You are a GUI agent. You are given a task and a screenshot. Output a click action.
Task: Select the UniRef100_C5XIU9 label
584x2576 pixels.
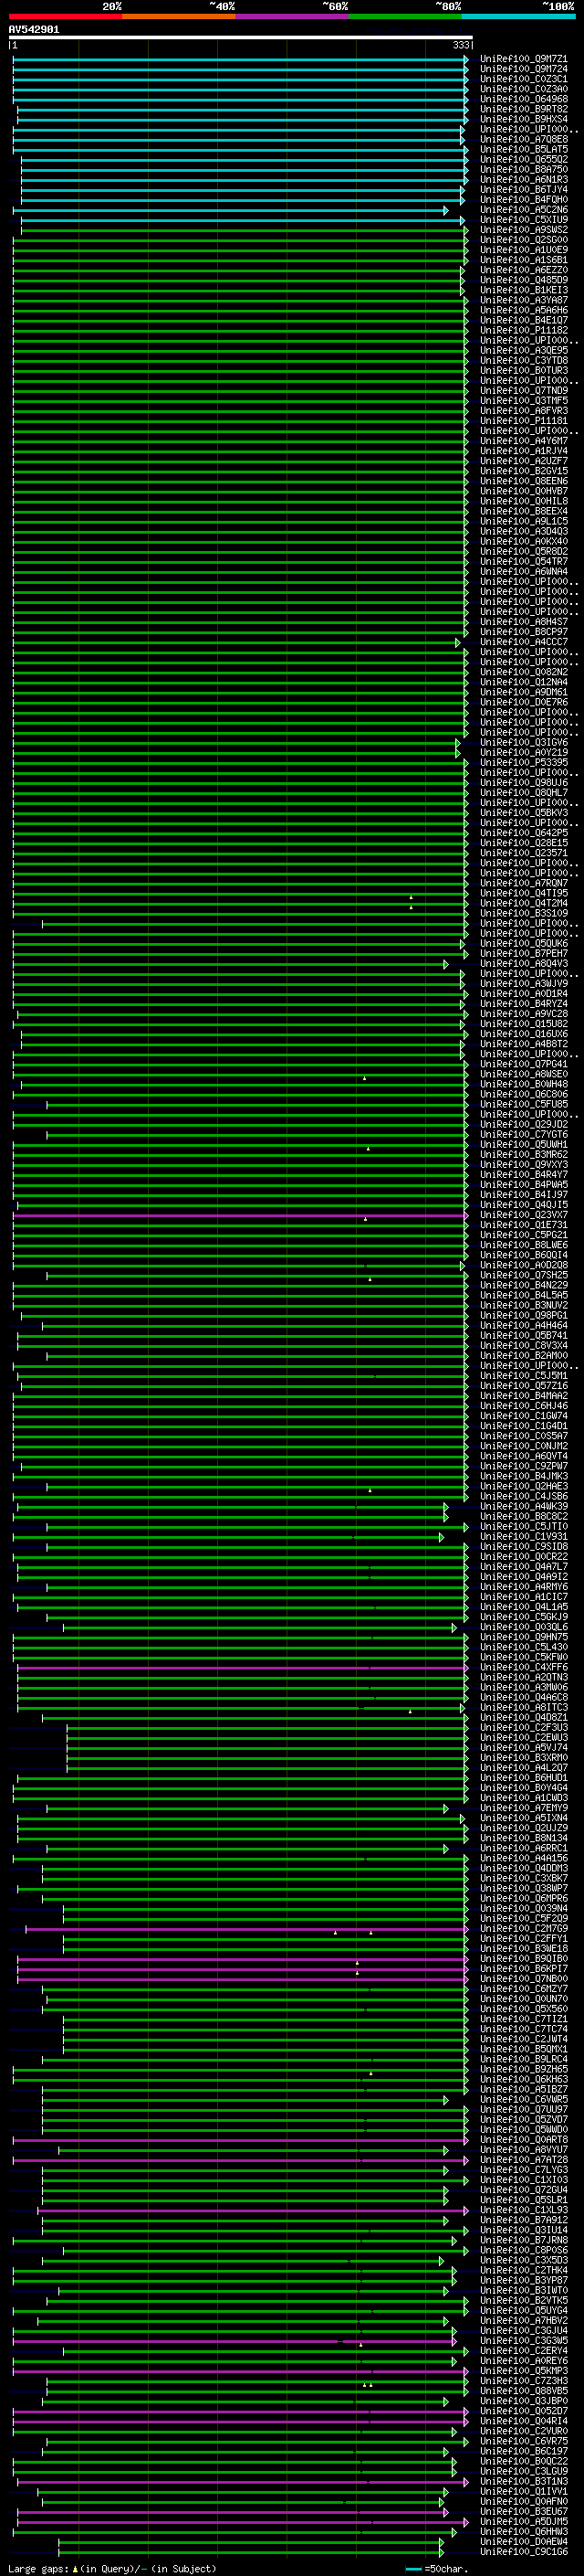tap(524, 219)
